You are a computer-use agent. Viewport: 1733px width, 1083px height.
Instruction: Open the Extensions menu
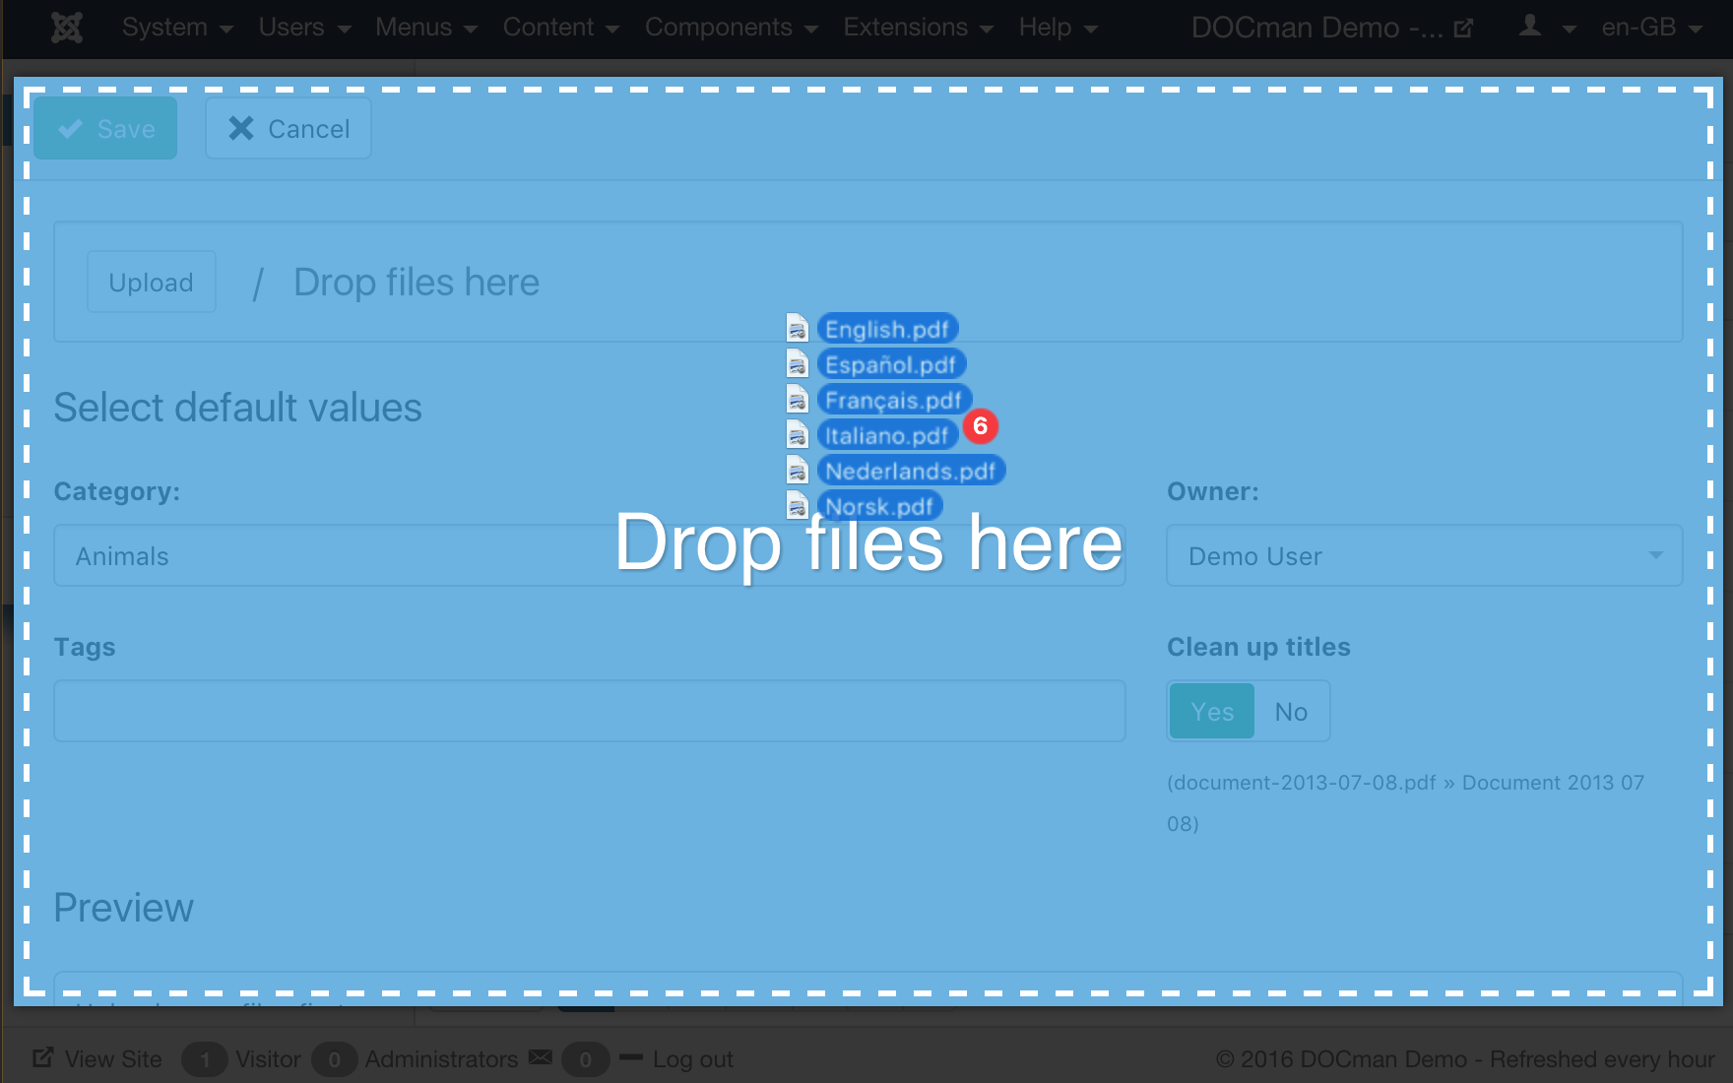[x=917, y=28]
